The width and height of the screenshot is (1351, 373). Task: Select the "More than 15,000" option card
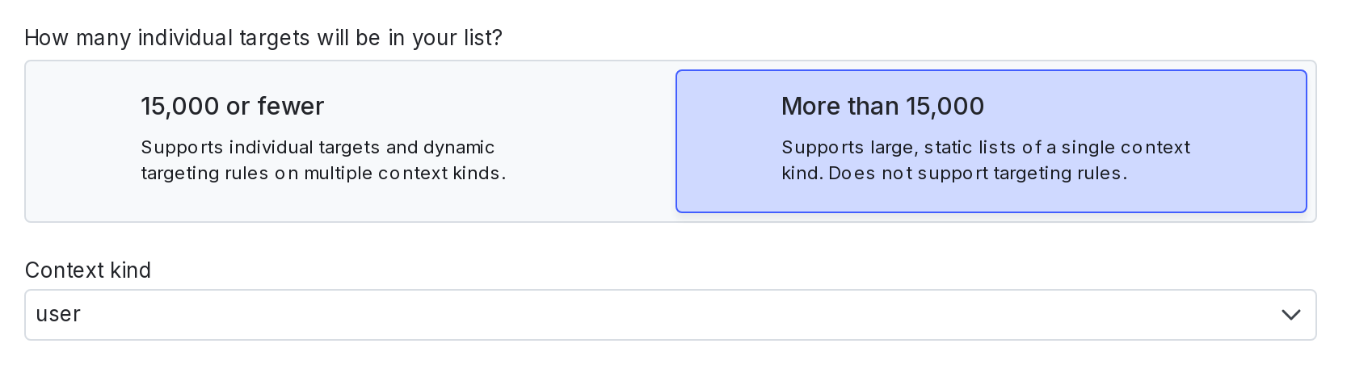tap(991, 141)
